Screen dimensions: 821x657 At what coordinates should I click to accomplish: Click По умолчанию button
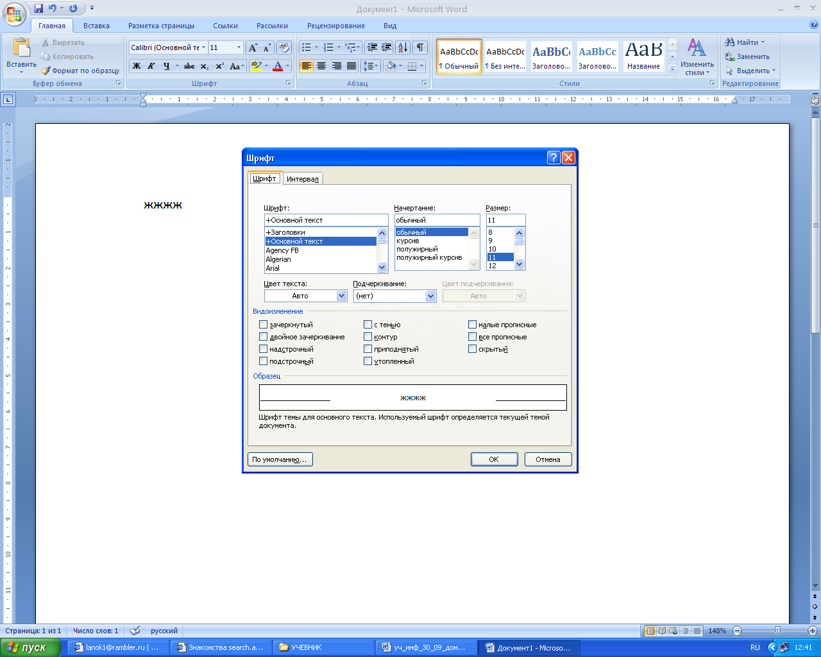click(x=280, y=459)
